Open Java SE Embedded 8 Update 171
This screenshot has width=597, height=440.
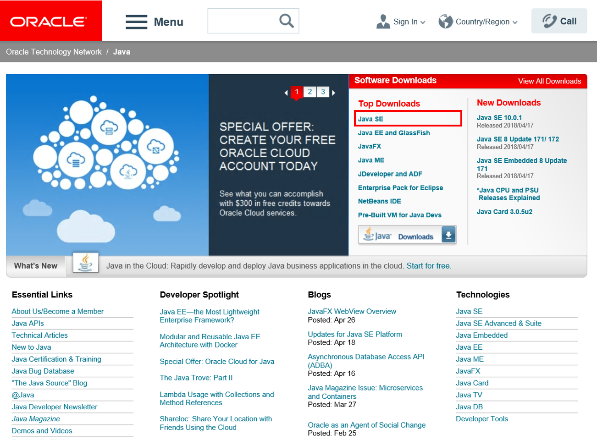pos(522,165)
